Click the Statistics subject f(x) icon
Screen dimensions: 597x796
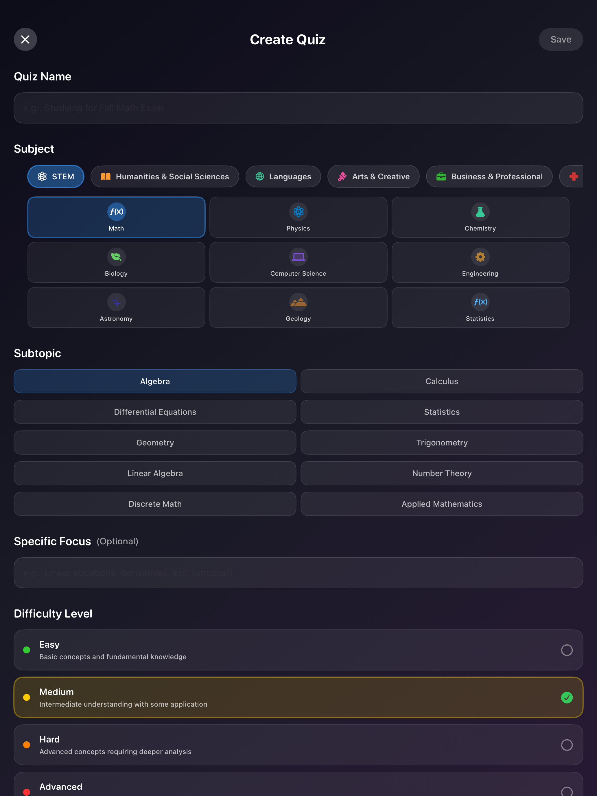(x=480, y=302)
